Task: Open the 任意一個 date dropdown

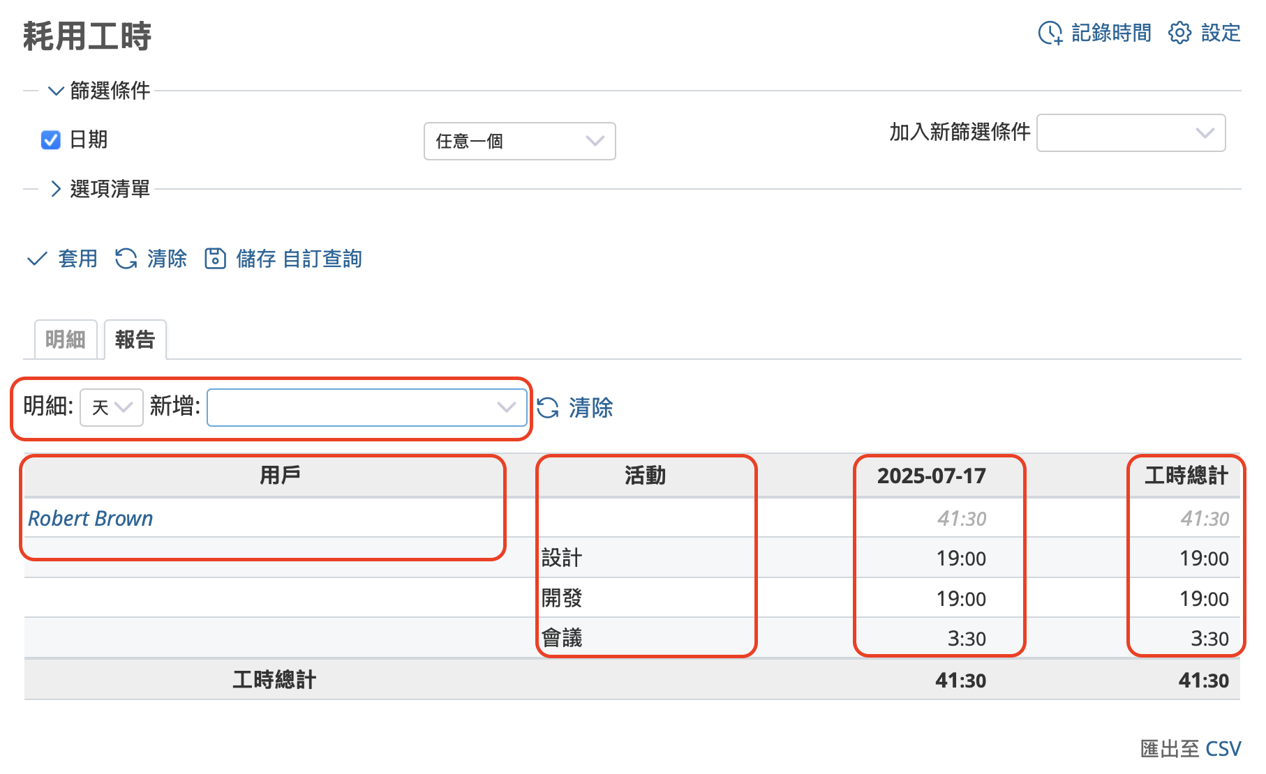Action: pos(520,142)
